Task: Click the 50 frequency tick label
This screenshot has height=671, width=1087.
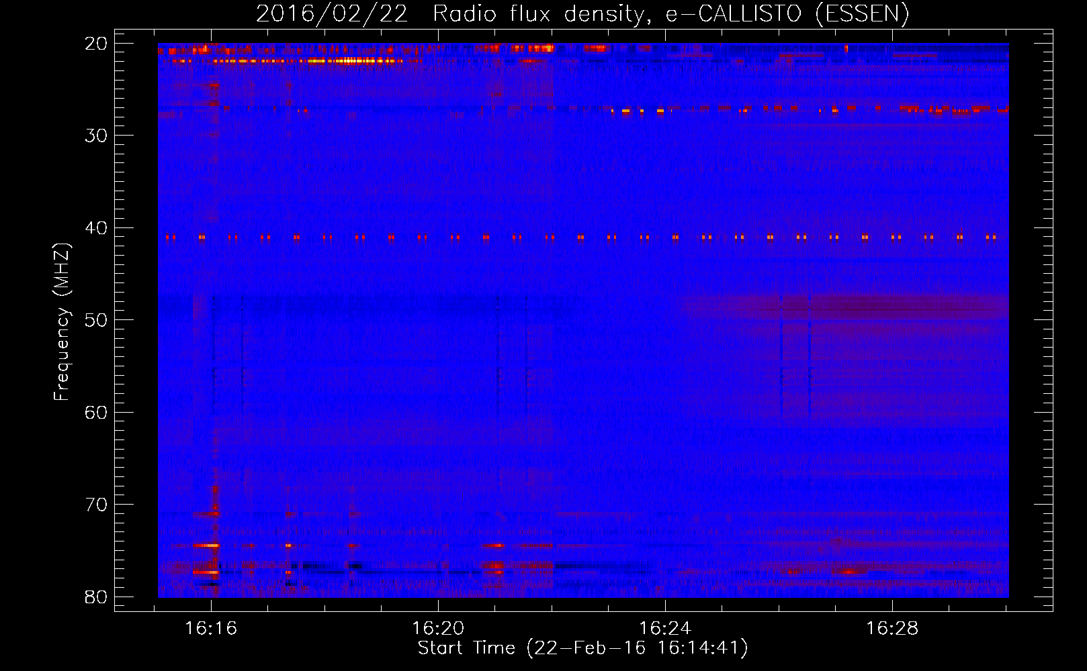Action: [96, 320]
